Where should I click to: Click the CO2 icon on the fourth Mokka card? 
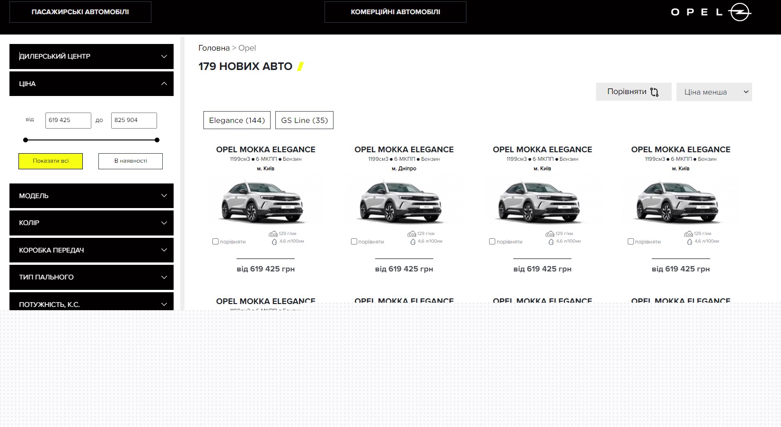point(688,233)
